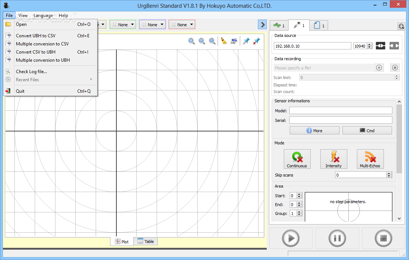This screenshot has width=409, height=260.
Task: Choose Convert CSV to UBH
Action: (50, 52)
